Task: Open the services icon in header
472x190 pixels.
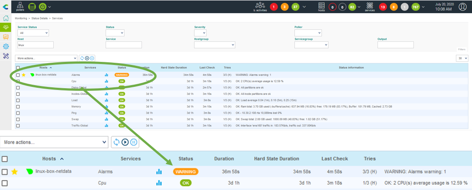Action: pos(370,7)
